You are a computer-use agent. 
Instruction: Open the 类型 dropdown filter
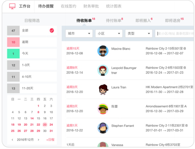[138, 33]
